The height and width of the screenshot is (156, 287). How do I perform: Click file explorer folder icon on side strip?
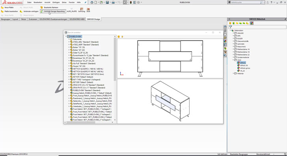[225, 34]
